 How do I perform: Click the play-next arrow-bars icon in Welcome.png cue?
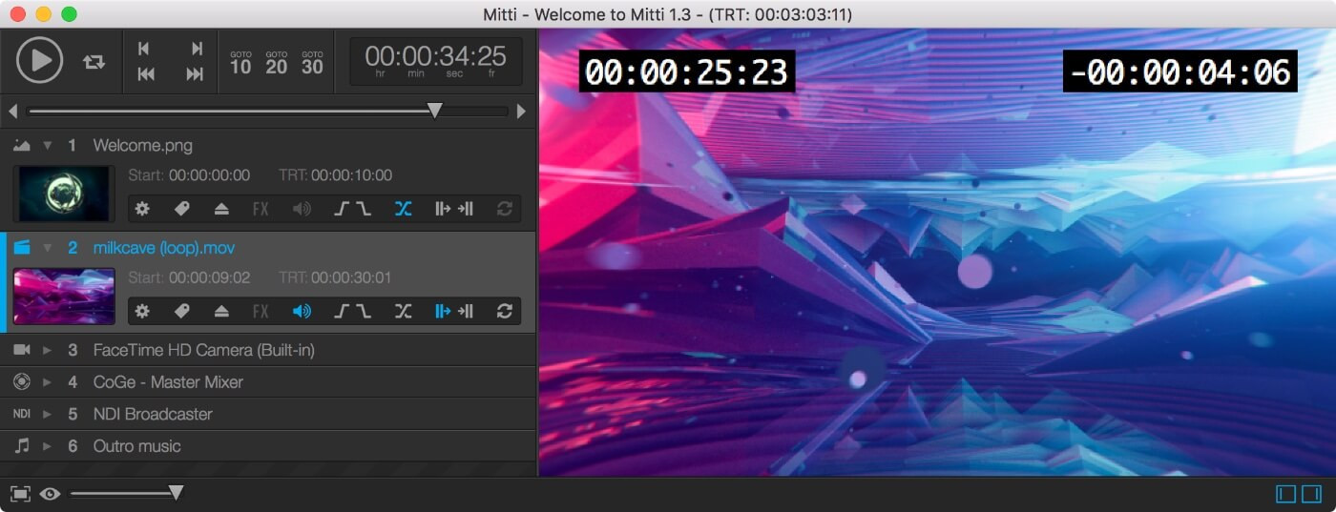454,209
